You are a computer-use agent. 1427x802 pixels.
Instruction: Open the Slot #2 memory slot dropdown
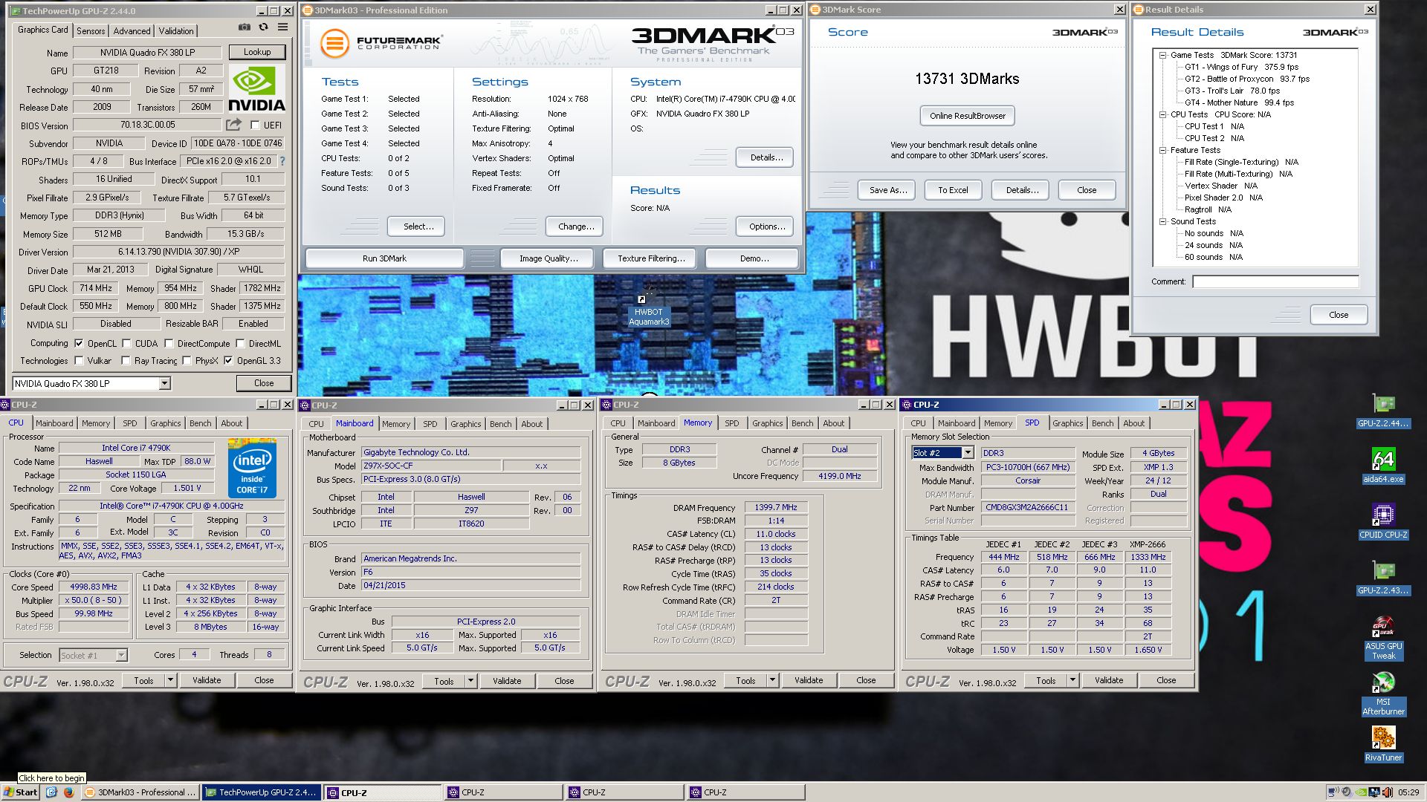pos(968,453)
